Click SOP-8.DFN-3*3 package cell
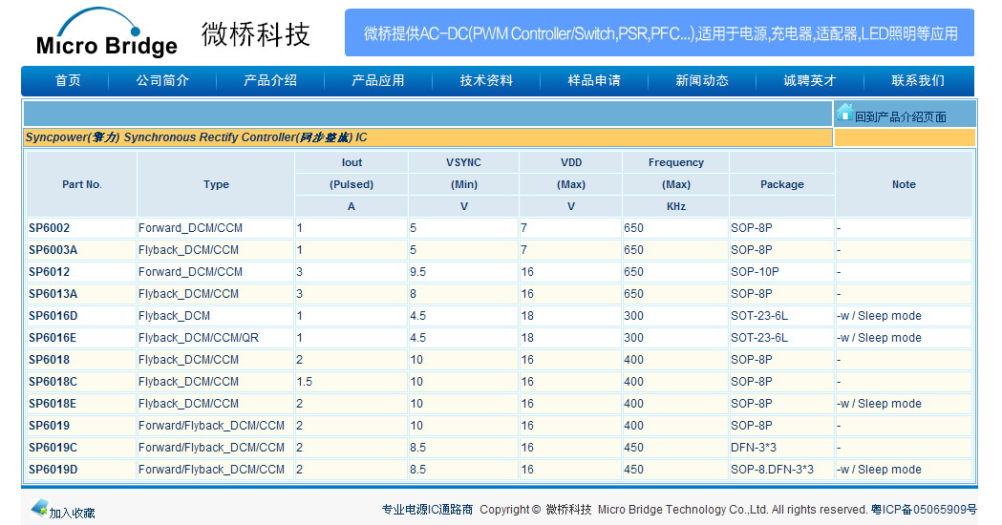This screenshot has width=1002, height=525. pyautogui.click(x=772, y=470)
